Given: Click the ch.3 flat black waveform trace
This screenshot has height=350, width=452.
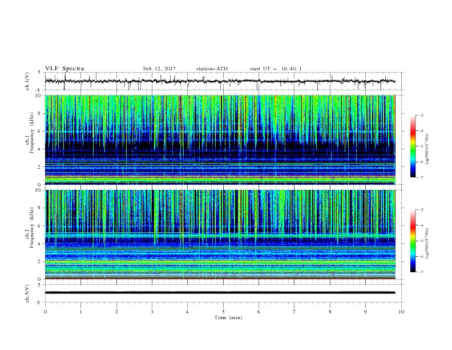Looking at the screenshot, I should click(220, 293).
